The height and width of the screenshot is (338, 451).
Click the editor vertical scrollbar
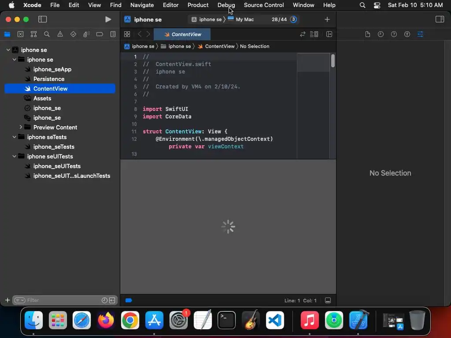(x=333, y=61)
